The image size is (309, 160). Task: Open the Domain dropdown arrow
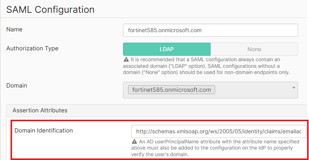pyautogui.click(x=292, y=88)
